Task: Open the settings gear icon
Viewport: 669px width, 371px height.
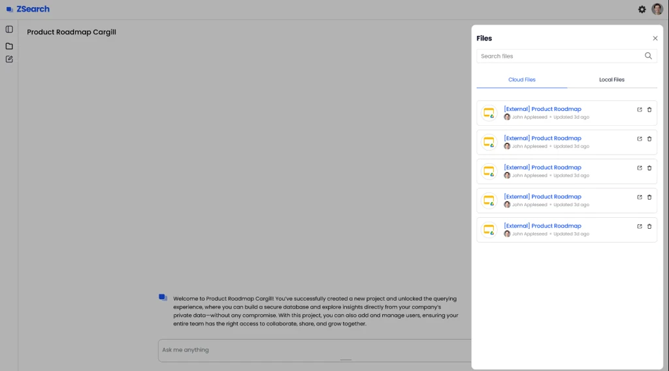Action: pos(642,9)
